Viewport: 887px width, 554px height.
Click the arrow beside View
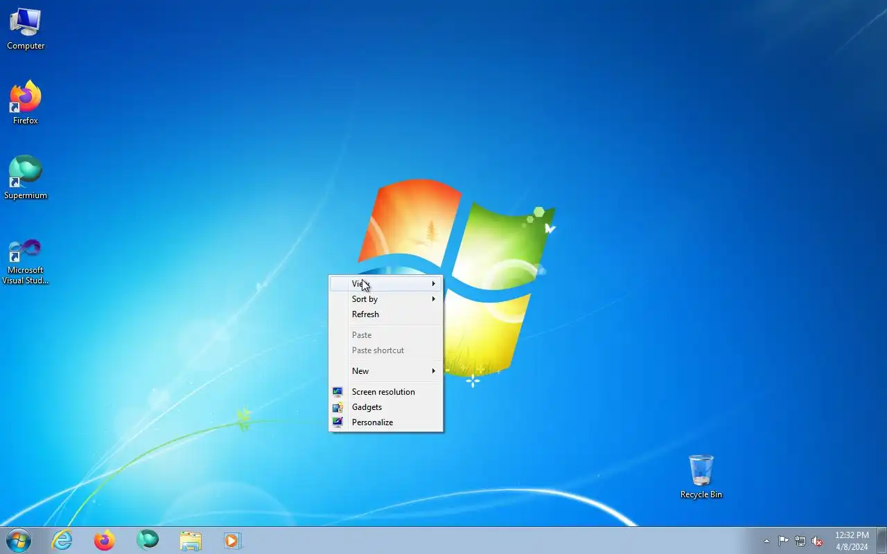pos(434,284)
